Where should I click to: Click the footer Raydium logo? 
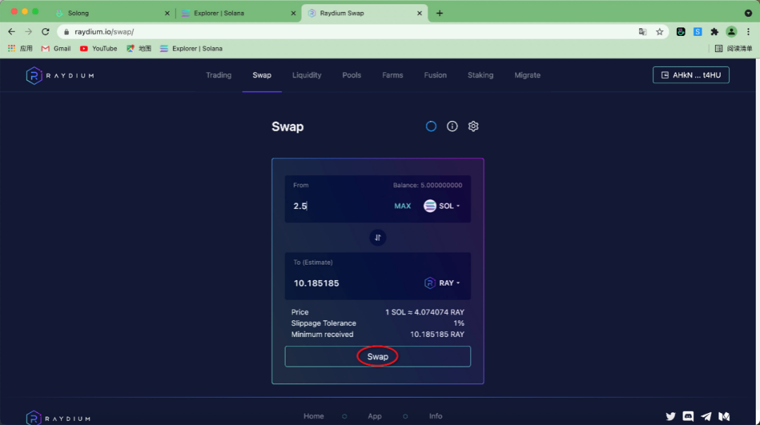tap(58, 418)
